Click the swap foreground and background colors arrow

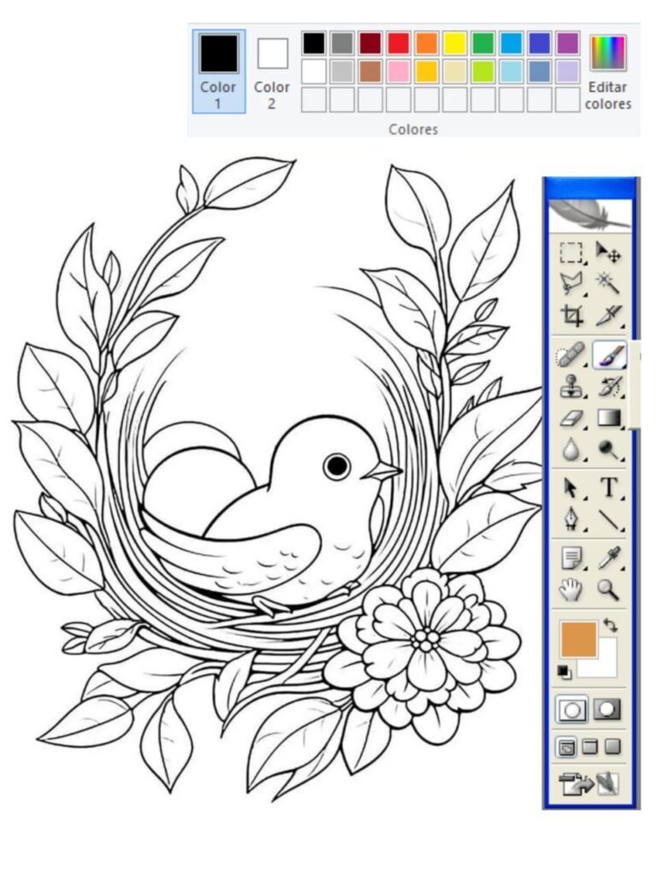(x=611, y=625)
